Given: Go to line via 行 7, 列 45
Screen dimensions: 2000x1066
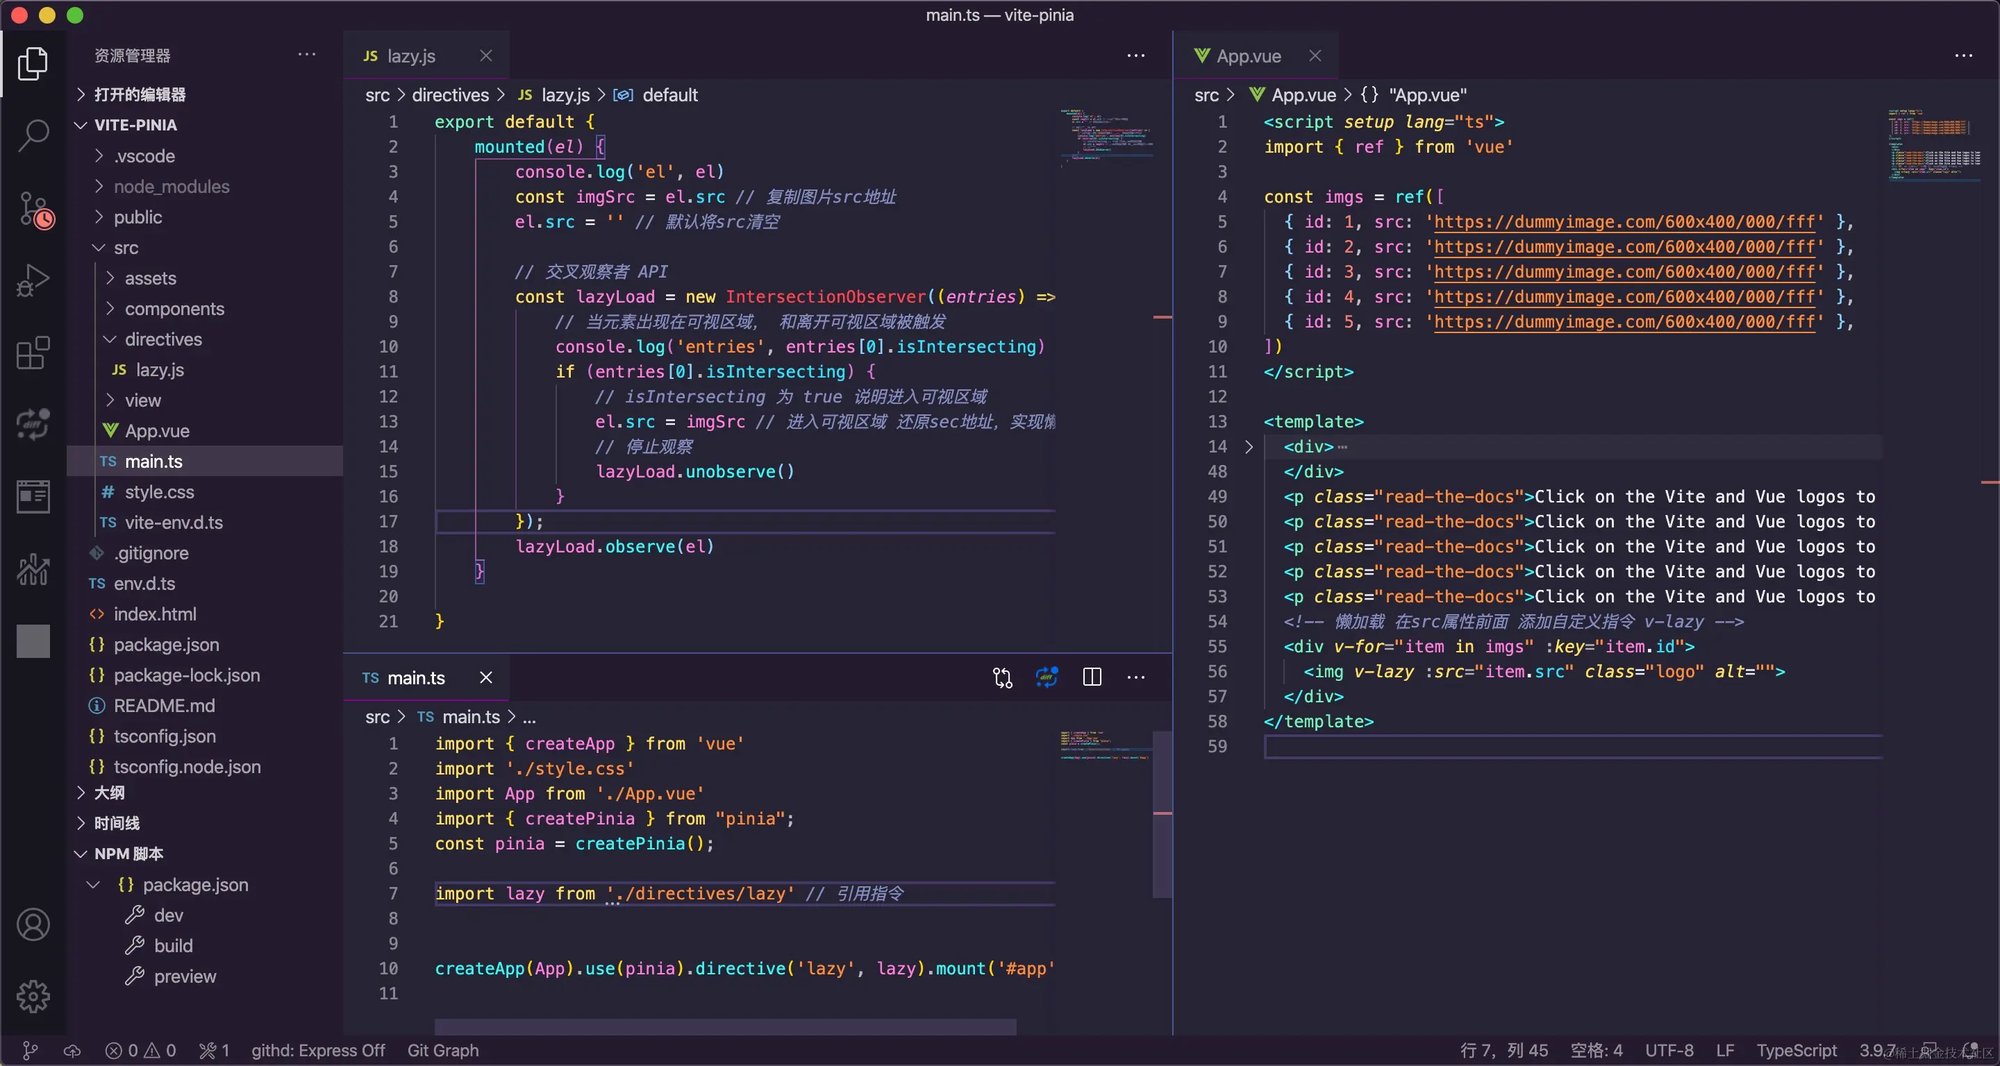Looking at the screenshot, I should (x=1504, y=1051).
